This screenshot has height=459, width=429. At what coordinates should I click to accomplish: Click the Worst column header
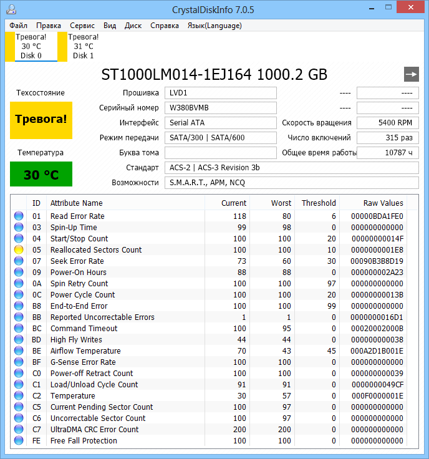[x=272, y=203]
